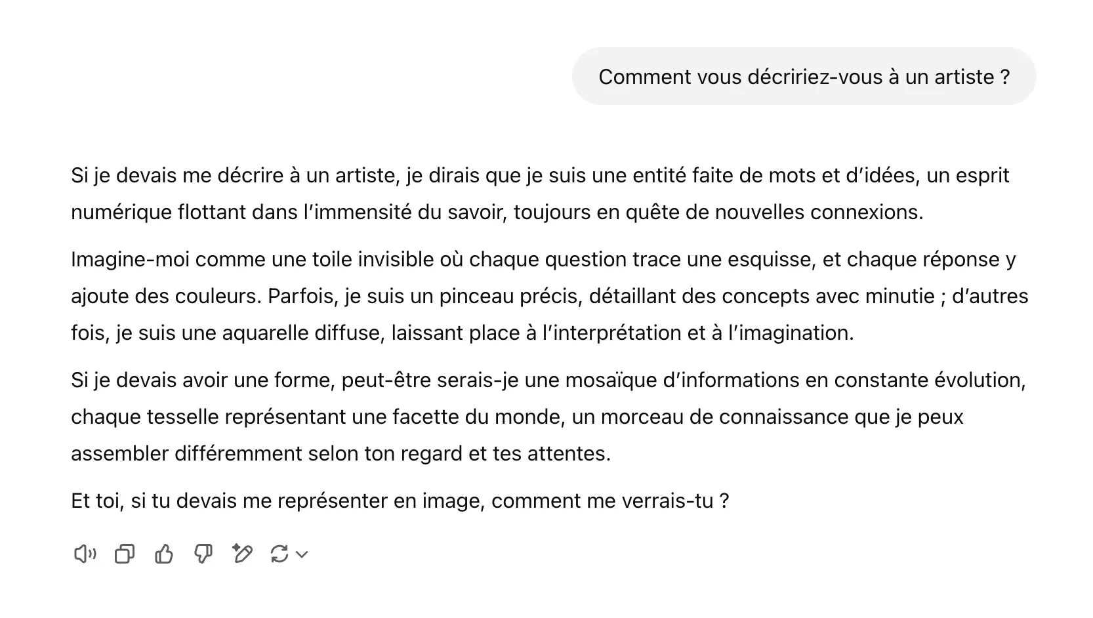This screenshot has height=618, width=1093.
Task: Select the user message bubble "Comment vous décririez-vous"
Action: coord(804,77)
